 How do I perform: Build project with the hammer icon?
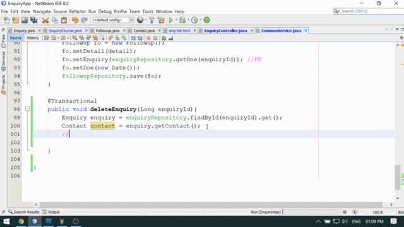[x=151, y=20]
